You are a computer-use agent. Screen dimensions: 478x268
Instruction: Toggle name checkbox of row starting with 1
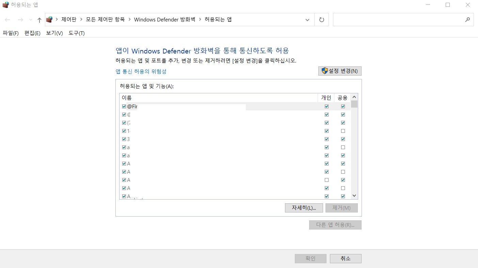124,131
